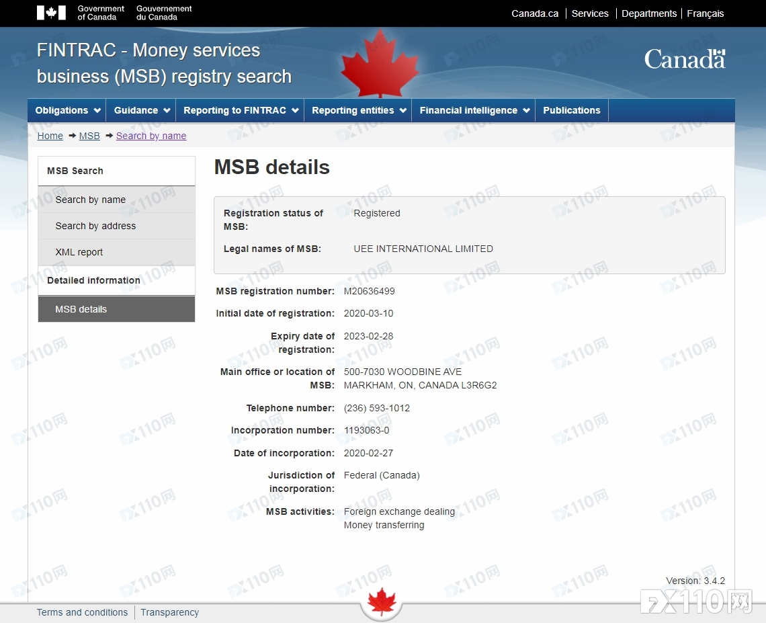Click the Version: 3.4.2 text
The image size is (766, 623).
[x=695, y=581]
